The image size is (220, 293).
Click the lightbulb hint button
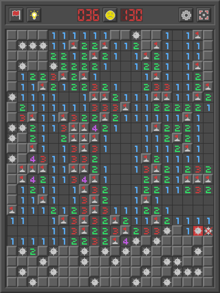(x=34, y=15)
